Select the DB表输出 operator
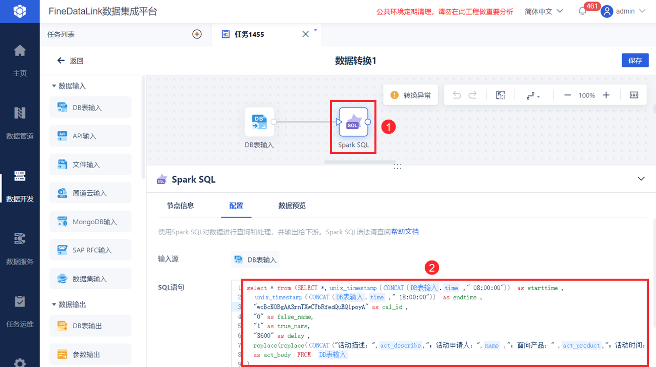This screenshot has height=367, width=656. [x=90, y=326]
